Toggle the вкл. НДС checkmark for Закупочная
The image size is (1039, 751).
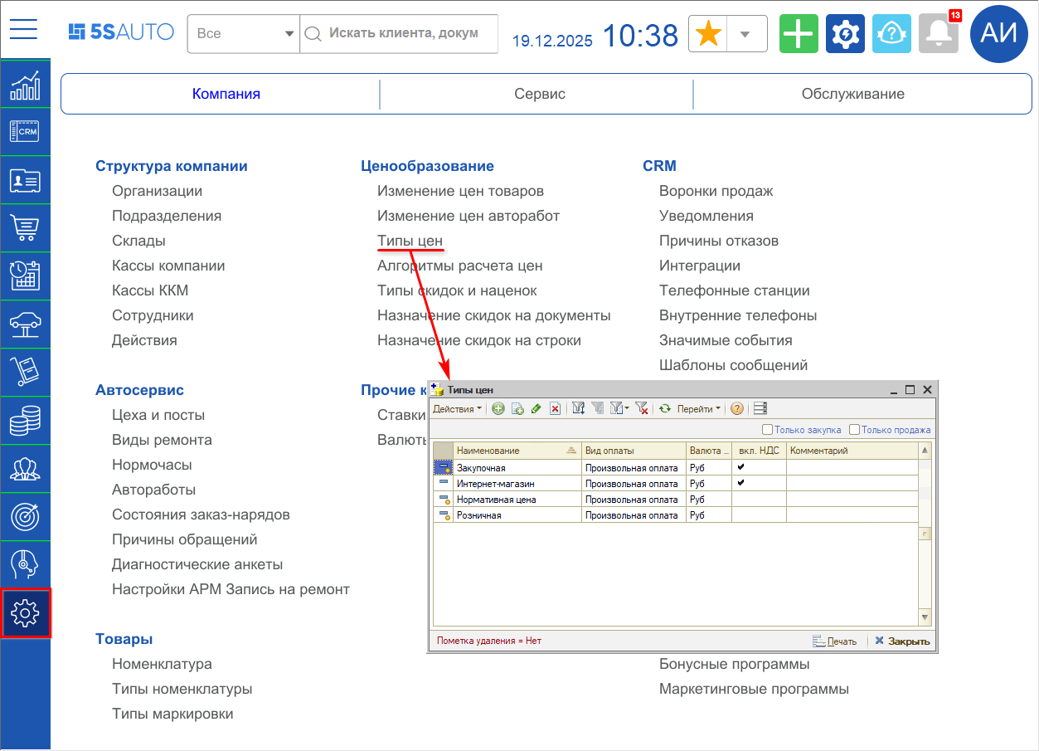[x=740, y=468]
